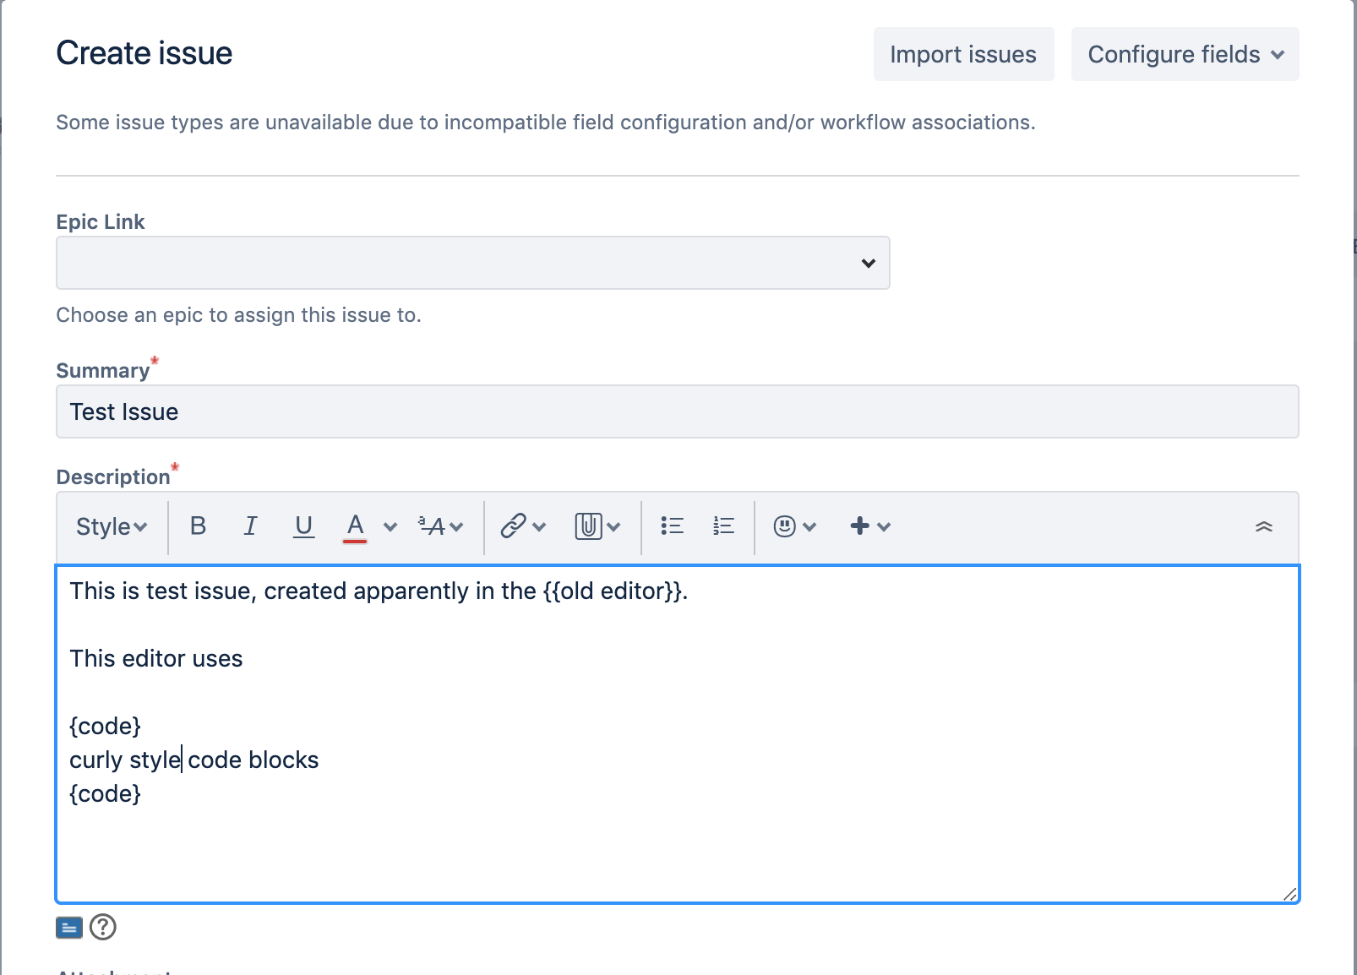Open the more text formatting menu
The width and height of the screenshot is (1357, 975).
pyautogui.click(x=441, y=526)
